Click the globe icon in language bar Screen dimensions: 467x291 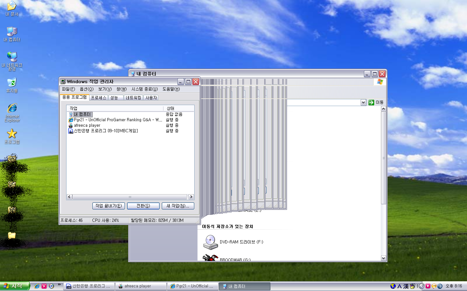pos(393,286)
